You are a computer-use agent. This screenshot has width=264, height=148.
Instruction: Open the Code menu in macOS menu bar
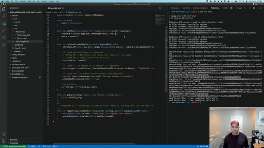(7, 1)
